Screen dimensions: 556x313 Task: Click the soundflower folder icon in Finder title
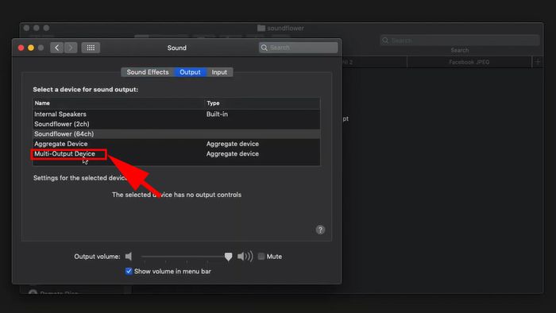tap(261, 28)
